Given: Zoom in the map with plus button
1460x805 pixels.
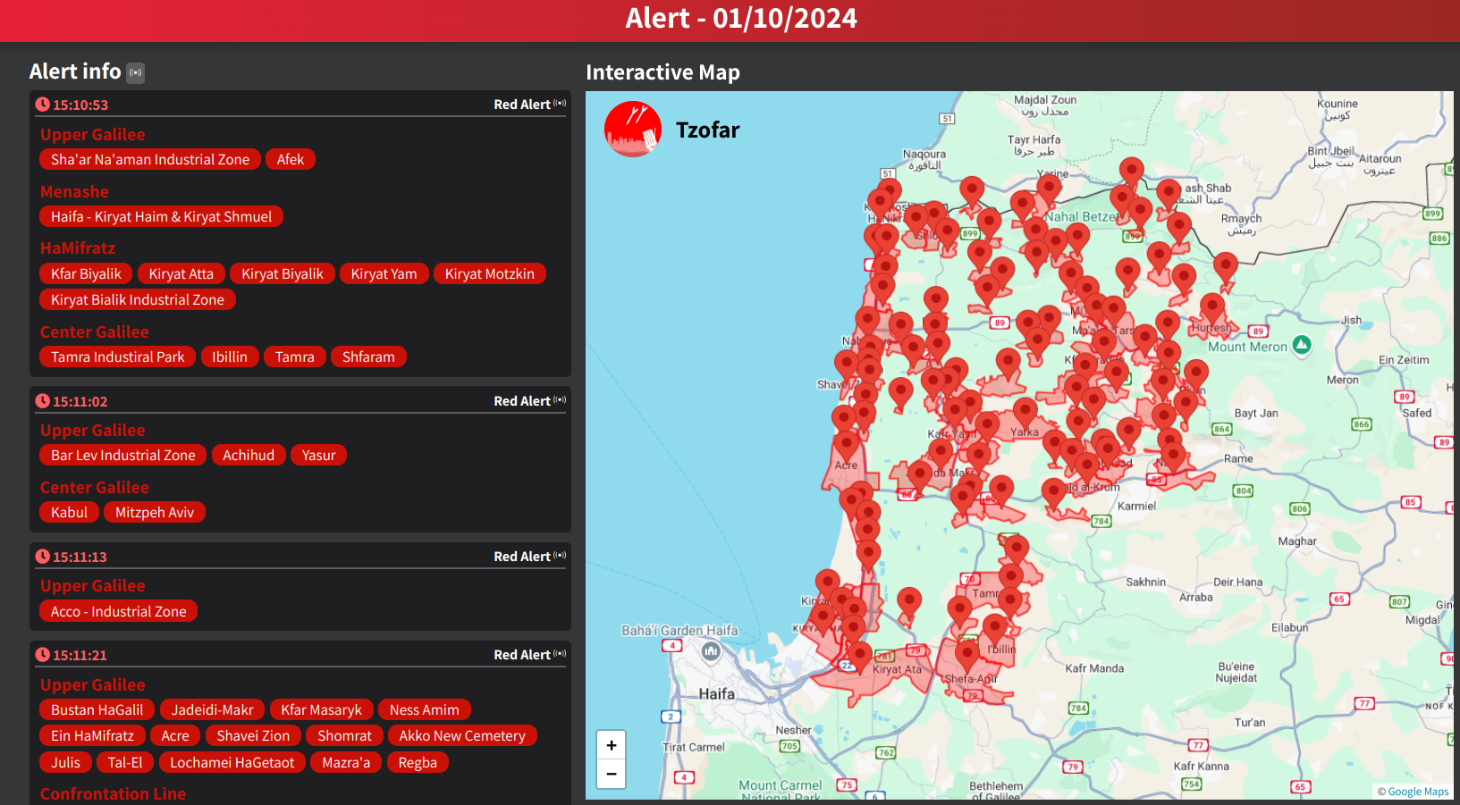Looking at the screenshot, I should (612, 745).
